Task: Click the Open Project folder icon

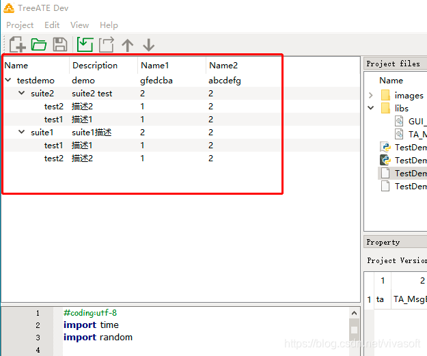Action: 39,44
